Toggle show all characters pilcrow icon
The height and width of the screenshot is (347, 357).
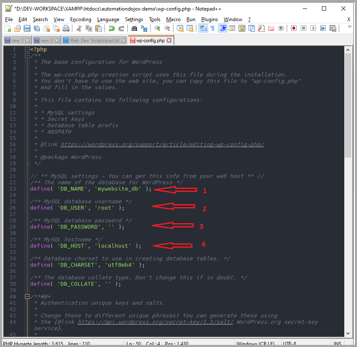212,28
